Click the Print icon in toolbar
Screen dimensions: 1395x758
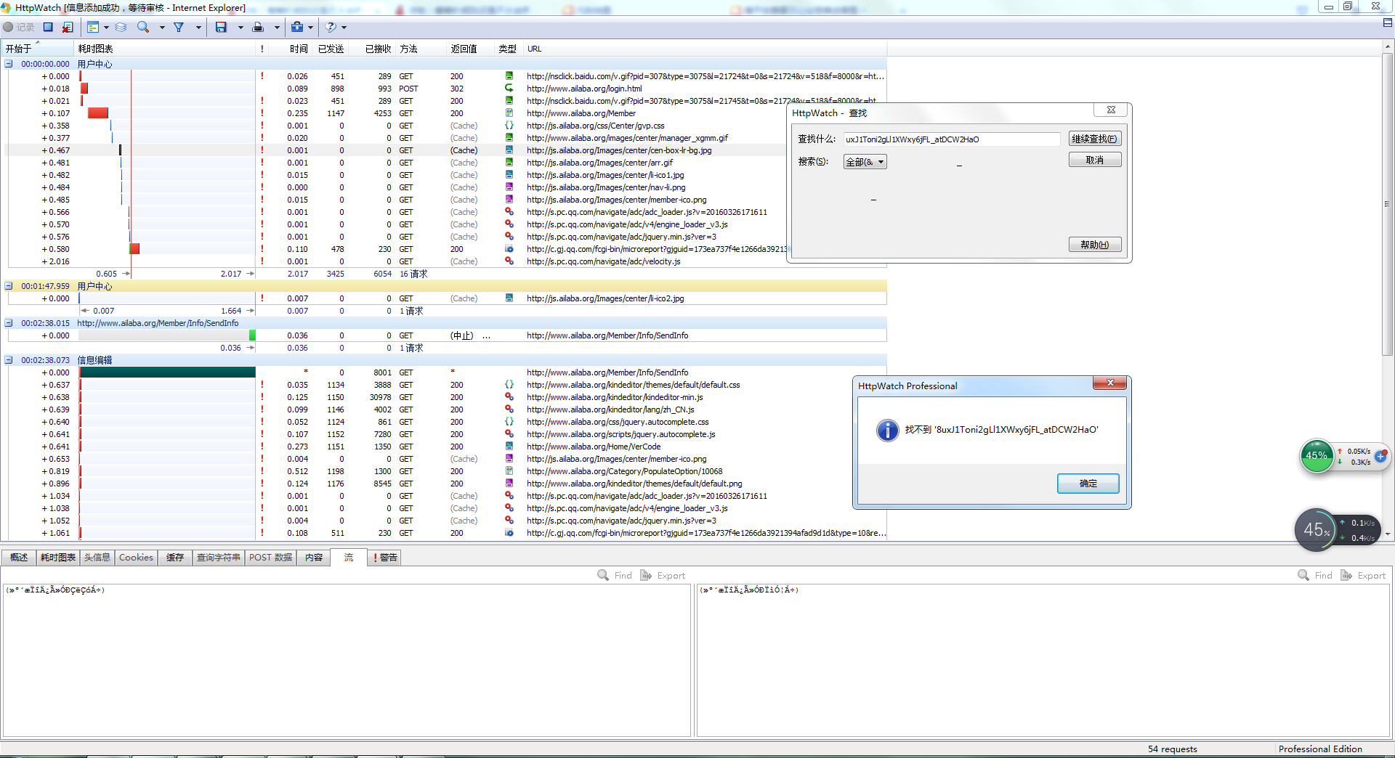(258, 27)
